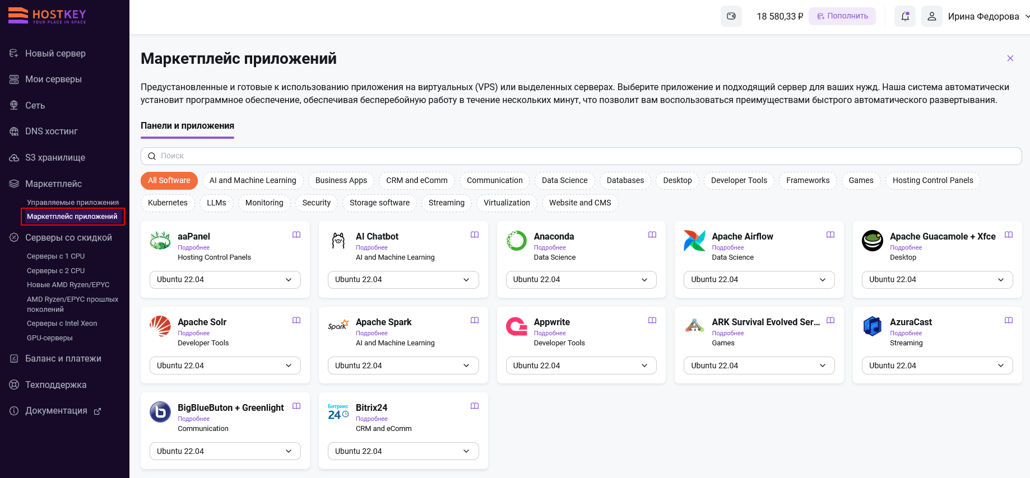The height and width of the screenshot is (478, 1030).
Task: Open the wallet balance icon
Action: pyautogui.click(x=731, y=16)
